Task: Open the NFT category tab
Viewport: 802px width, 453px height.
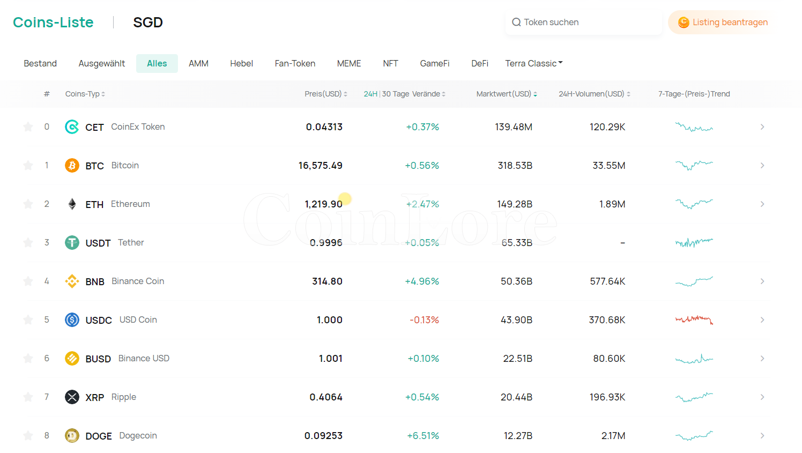Action: (x=390, y=63)
